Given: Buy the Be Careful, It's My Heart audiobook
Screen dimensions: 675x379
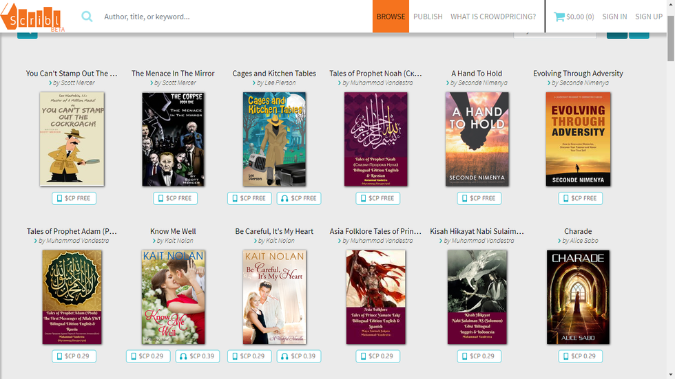Looking at the screenshot, I should [298, 356].
